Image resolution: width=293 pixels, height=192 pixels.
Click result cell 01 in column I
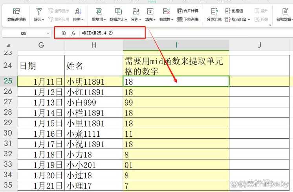176,165
